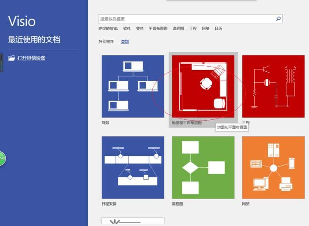Select suggested search 流程图
This screenshot has height=226, width=309.
click(x=178, y=28)
